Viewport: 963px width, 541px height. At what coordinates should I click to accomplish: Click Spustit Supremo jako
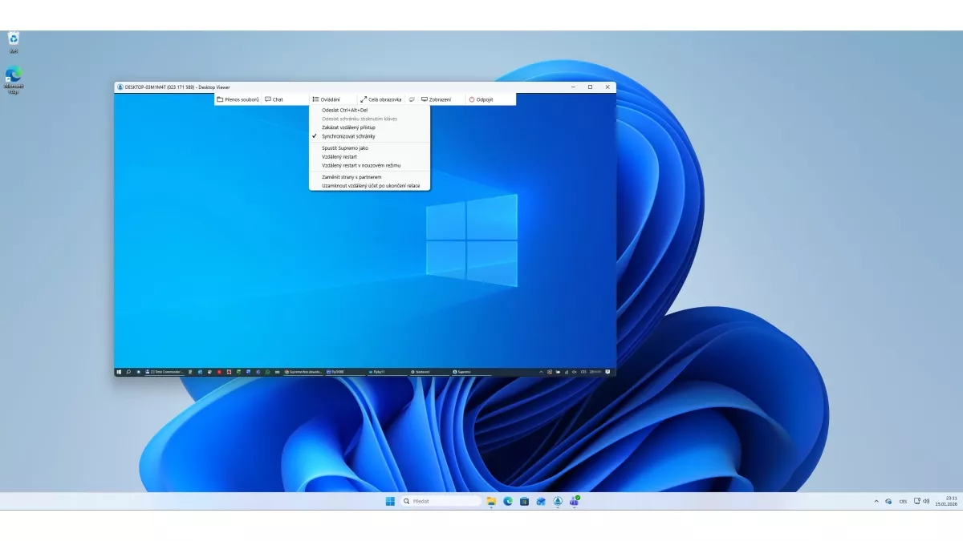pyautogui.click(x=345, y=148)
